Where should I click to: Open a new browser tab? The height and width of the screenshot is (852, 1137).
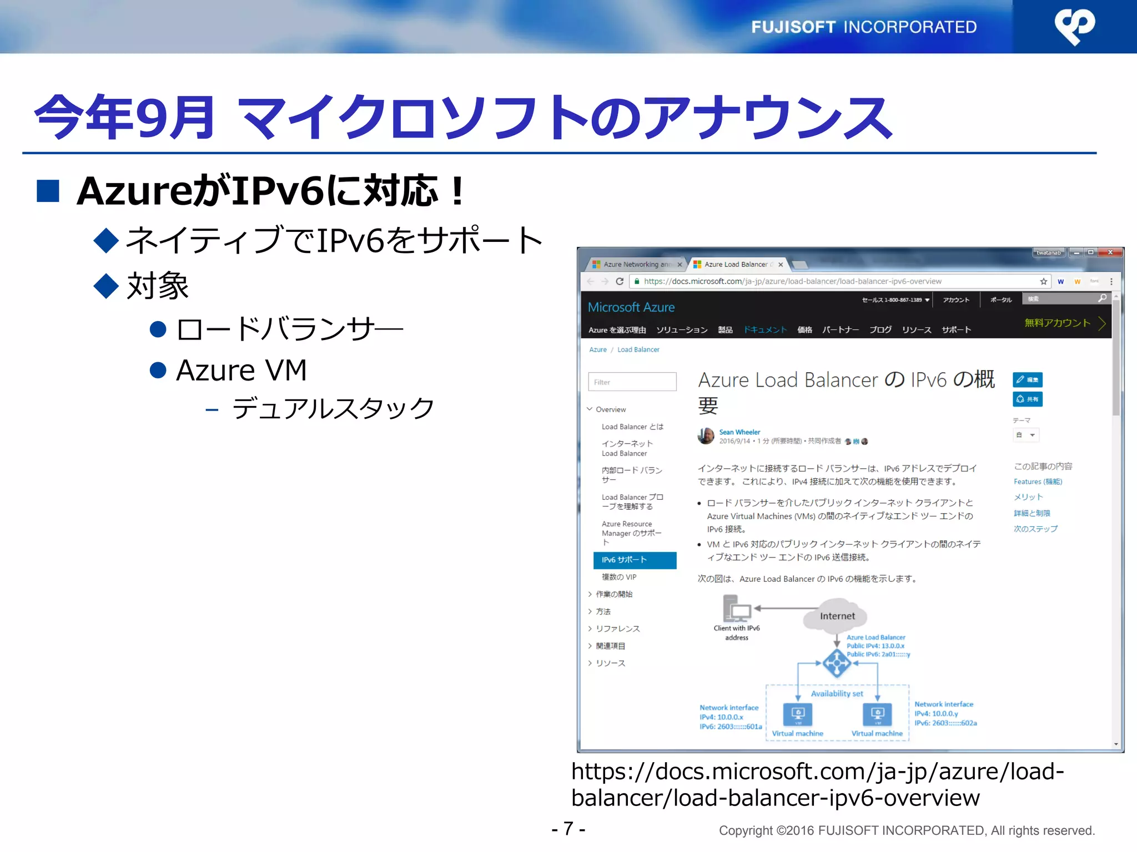tap(799, 265)
